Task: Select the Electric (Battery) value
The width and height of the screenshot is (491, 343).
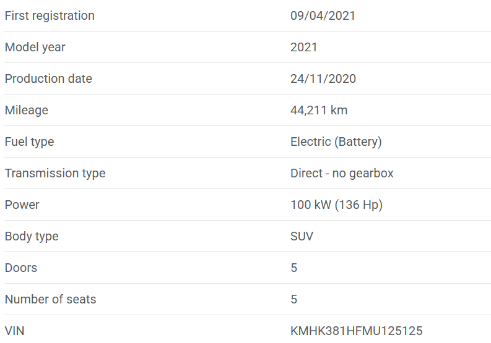Action: (336, 142)
